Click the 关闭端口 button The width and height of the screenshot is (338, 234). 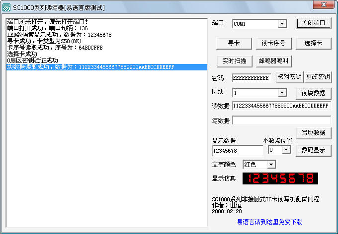[x=314, y=23]
